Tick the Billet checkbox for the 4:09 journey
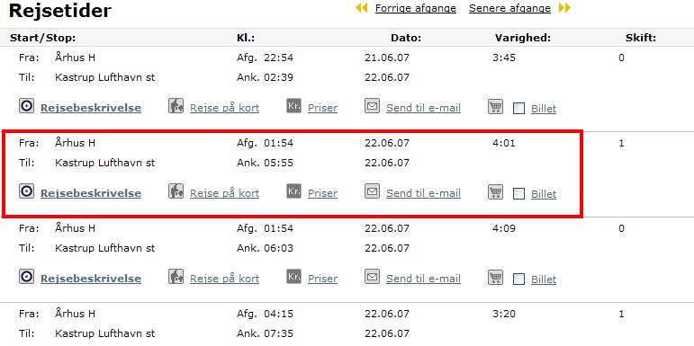The height and width of the screenshot is (346, 694). pyautogui.click(x=519, y=279)
